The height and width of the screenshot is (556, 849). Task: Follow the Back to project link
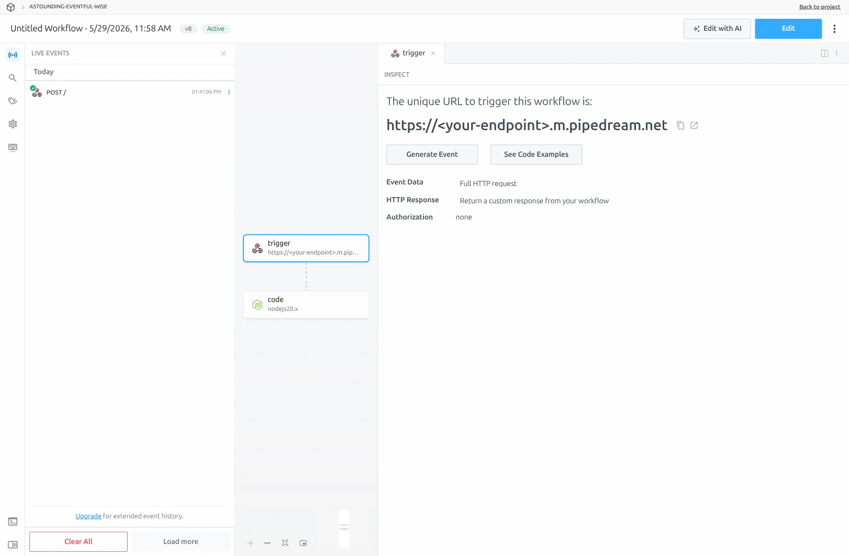pos(819,7)
